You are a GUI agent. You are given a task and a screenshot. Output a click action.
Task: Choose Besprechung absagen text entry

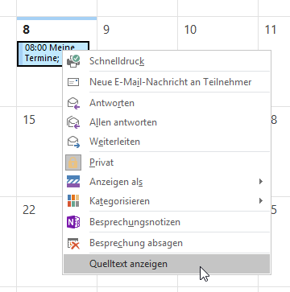click(136, 243)
